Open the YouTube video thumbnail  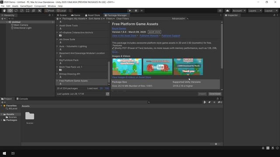pos(157,67)
